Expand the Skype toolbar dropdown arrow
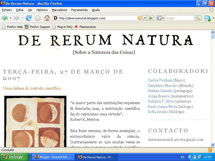The width and height of the screenshot is (215, 161). pyautogui.click(x=213, y=18)
